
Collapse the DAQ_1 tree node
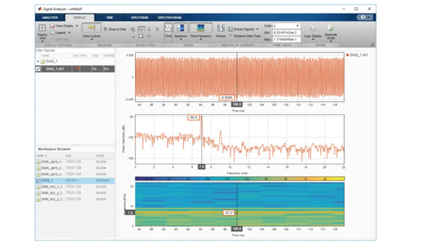(38, 62)
